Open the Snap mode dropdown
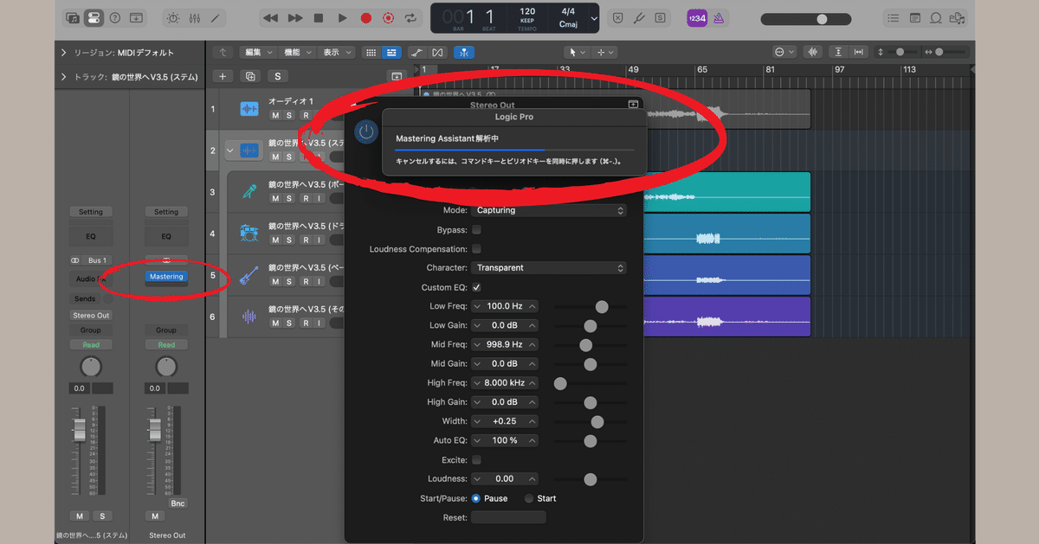Screen dimensions: 1039x544 (784, 52)
